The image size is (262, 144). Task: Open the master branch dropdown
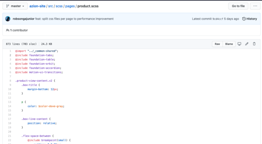(15, 6)
